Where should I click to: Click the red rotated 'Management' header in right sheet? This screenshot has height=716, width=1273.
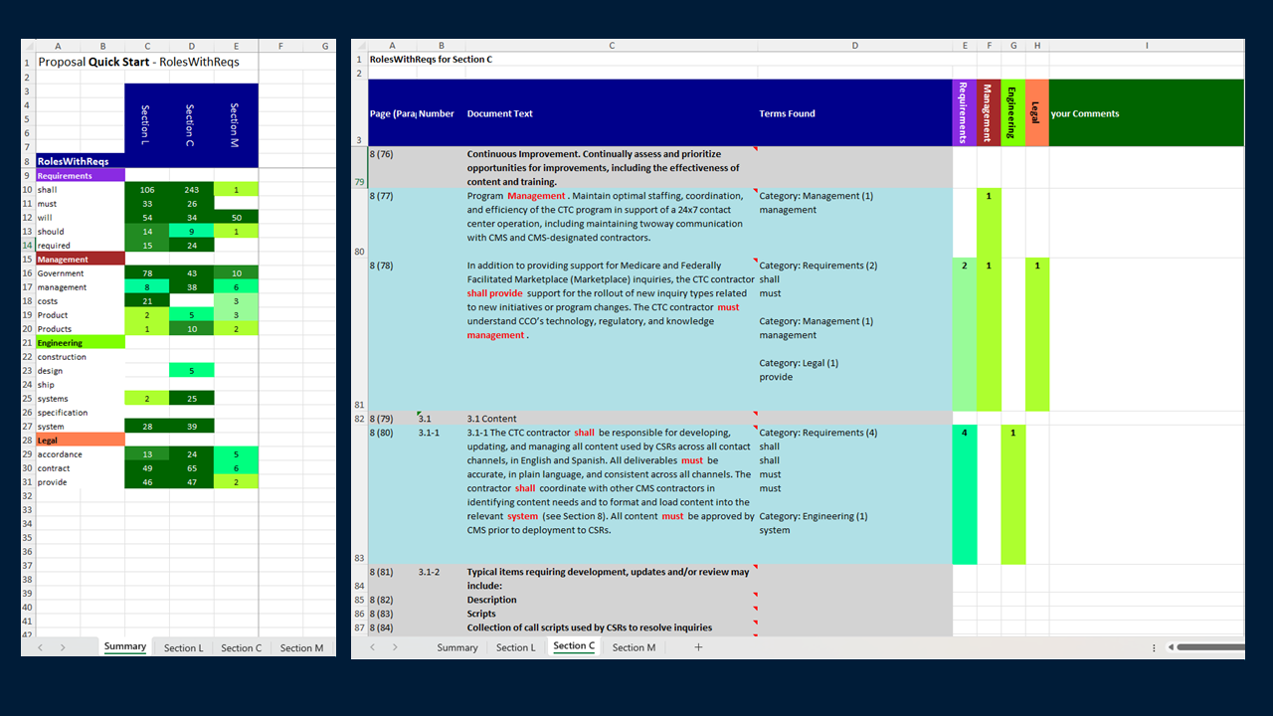[988, 113]
